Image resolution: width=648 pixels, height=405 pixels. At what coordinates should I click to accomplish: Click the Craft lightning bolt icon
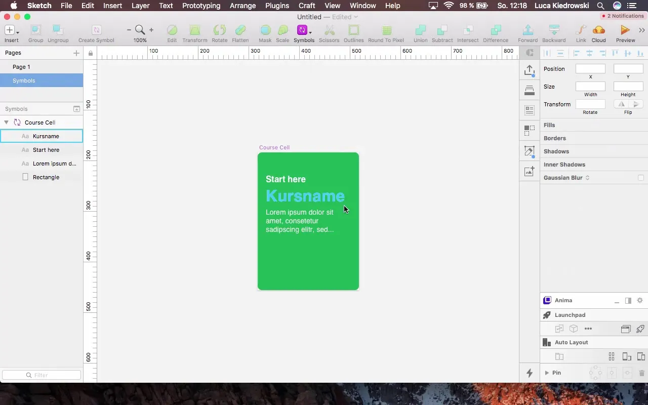point(530,373)
